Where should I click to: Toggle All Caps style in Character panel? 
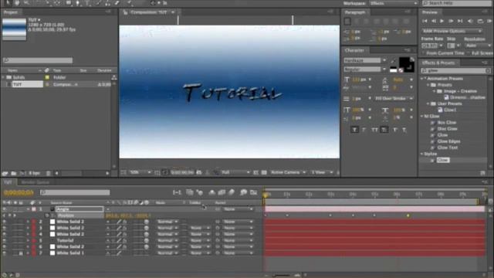(374, 130)
